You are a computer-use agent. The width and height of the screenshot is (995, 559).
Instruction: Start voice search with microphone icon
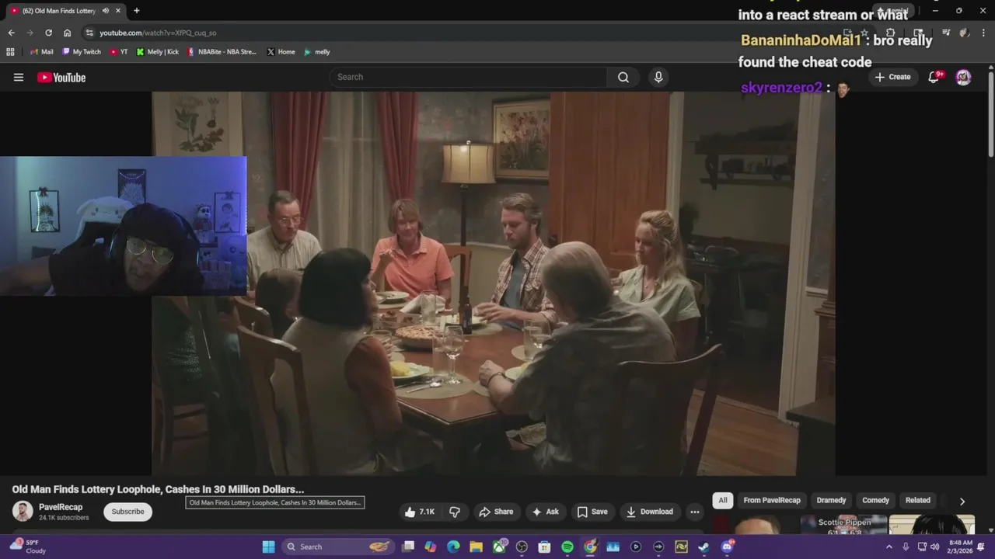(x=658, y=77)
